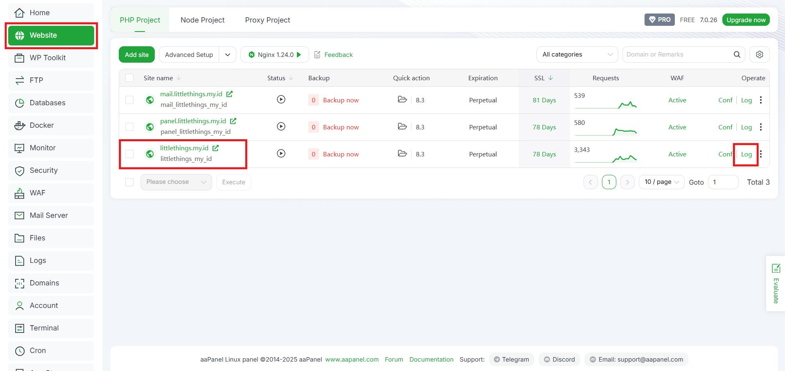Open Conf for panel.littlethings.my.id
The image size is (785, 371).
click(x=725, y=127)
